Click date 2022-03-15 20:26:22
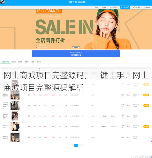 click(x=136, y=137)
